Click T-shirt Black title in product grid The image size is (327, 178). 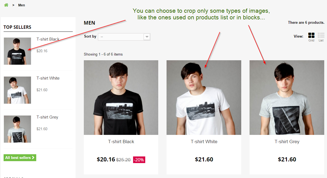pyautogui.click(x=121, y=142)
